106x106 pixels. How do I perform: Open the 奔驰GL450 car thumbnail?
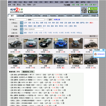[x=91, y=59]
